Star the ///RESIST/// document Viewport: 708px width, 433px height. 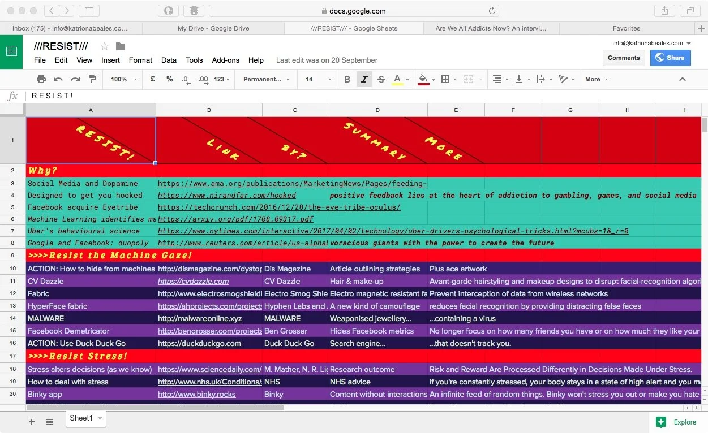(104, 46)
